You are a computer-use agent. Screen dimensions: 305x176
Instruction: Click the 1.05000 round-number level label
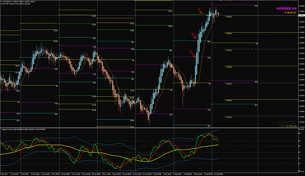(228, 67)
